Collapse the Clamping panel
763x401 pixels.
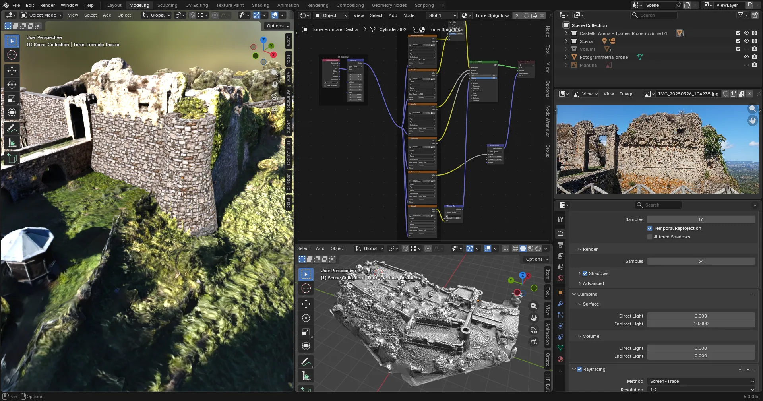[587, 294]
